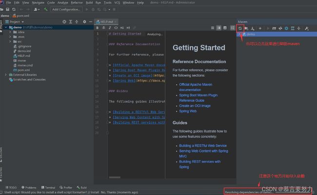Select pom.xml in the Project tree
Viewport: 317px width, 195px height.
pyautogui.click(x=21, y=70)
